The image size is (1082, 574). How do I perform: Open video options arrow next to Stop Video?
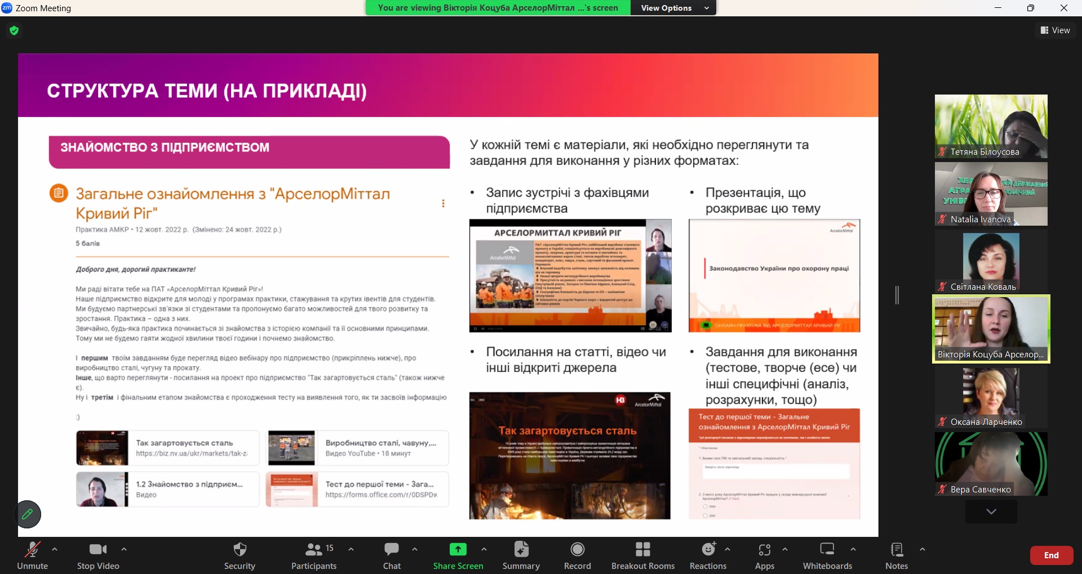tap(124, 549)
